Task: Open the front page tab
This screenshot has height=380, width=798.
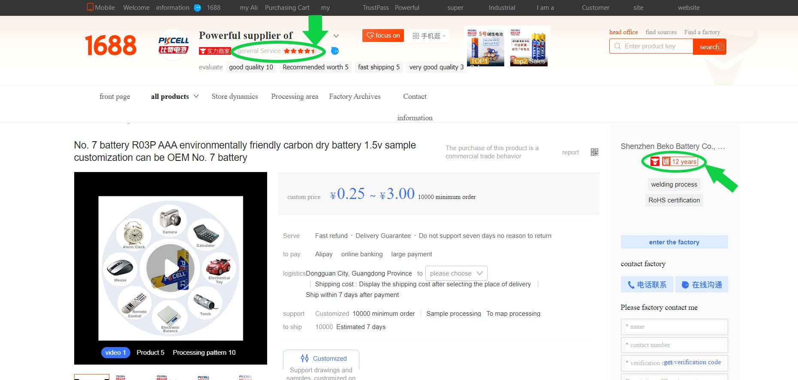Action: [115, 96]
